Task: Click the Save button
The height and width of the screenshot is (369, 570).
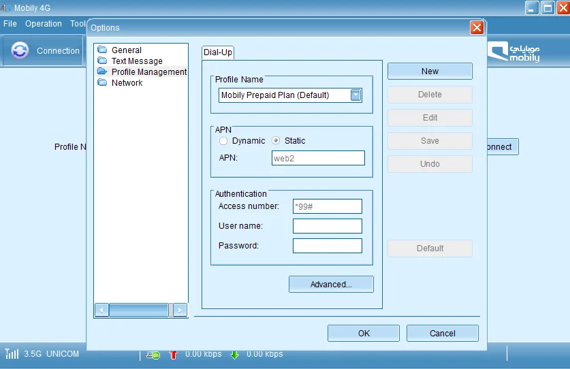Action: tap(430, 141)
